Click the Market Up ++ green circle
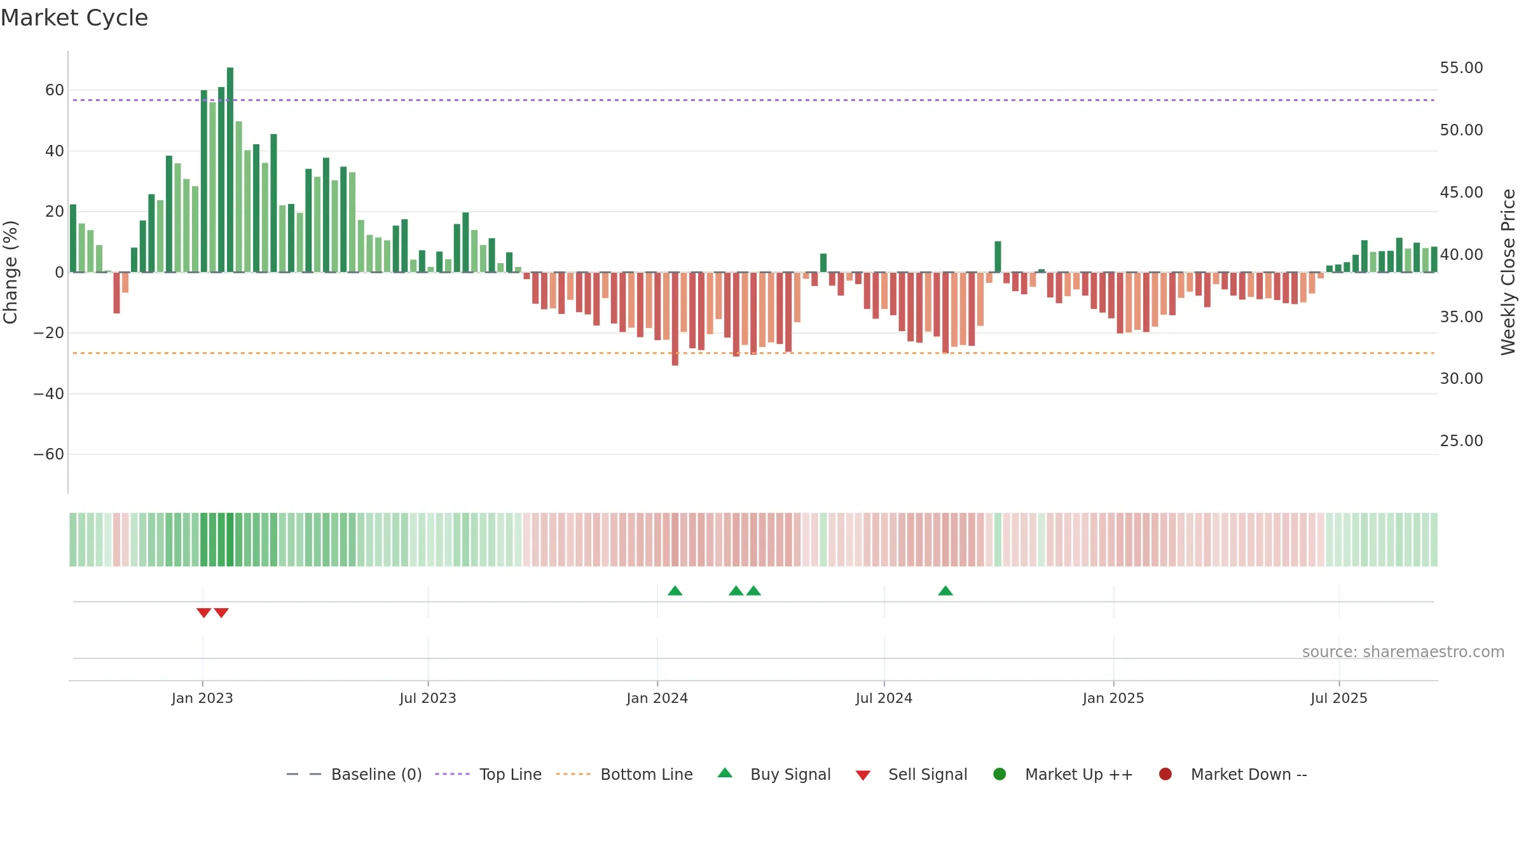Viewport: 1526px width, 858px height. (1000, 774)
